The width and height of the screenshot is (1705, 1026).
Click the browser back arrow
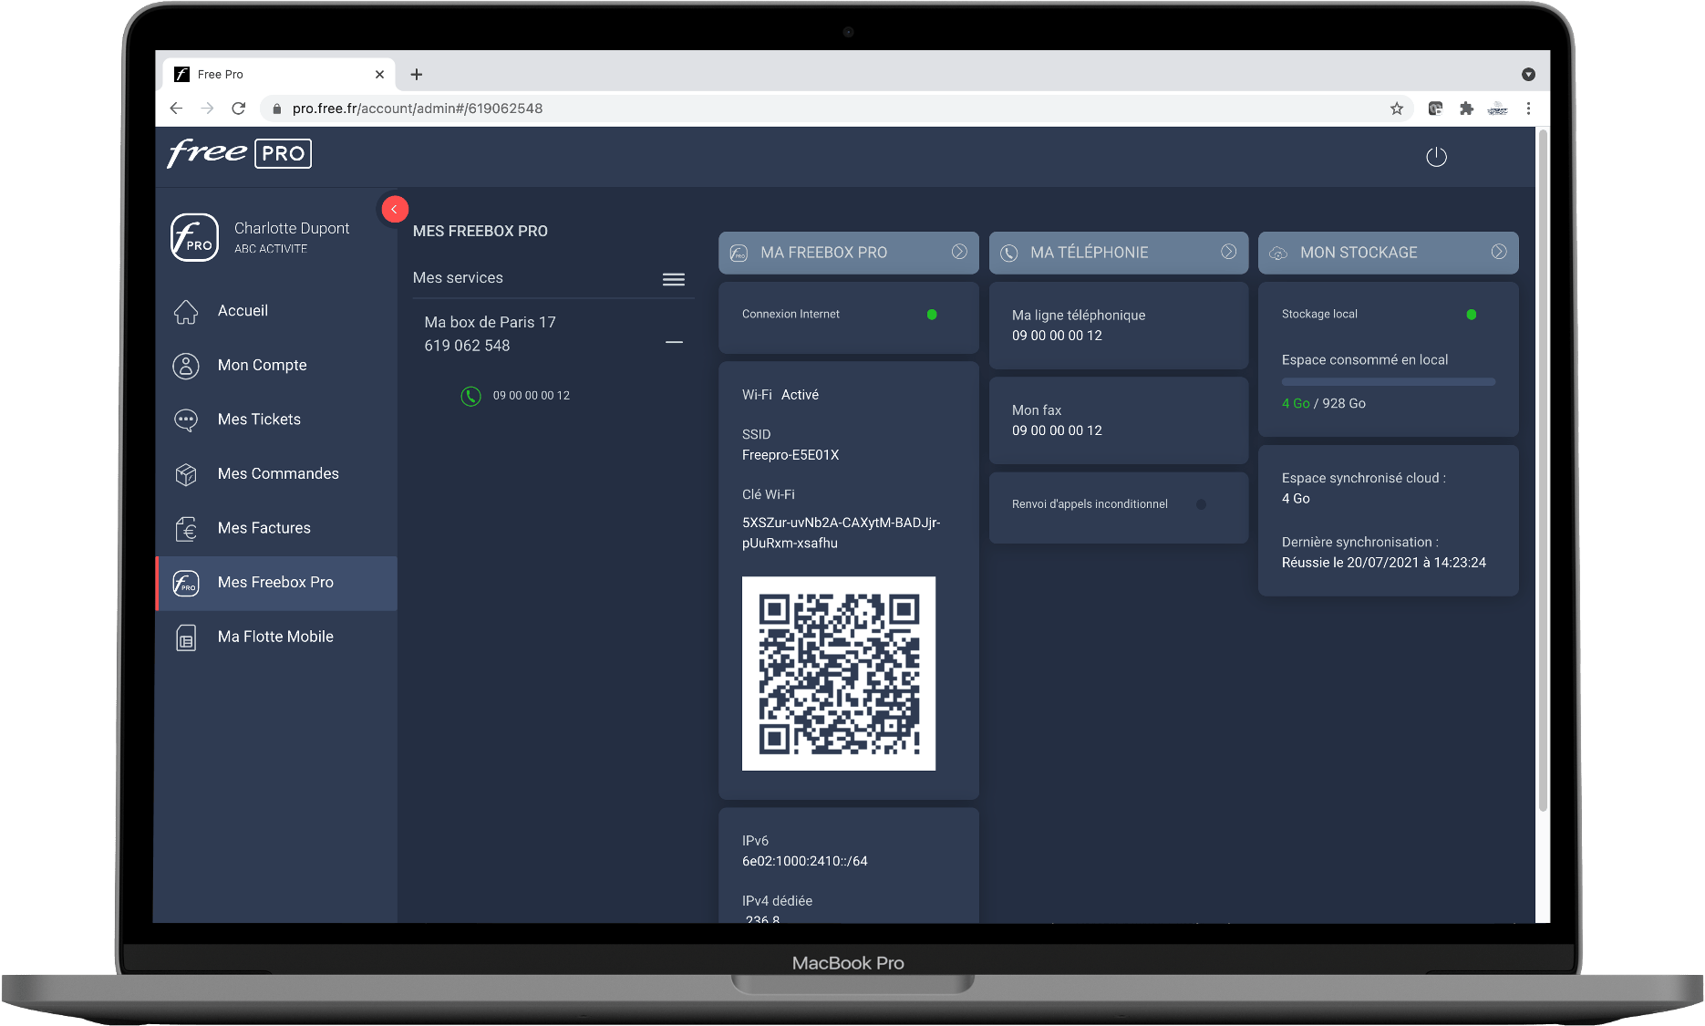point(176,109)
